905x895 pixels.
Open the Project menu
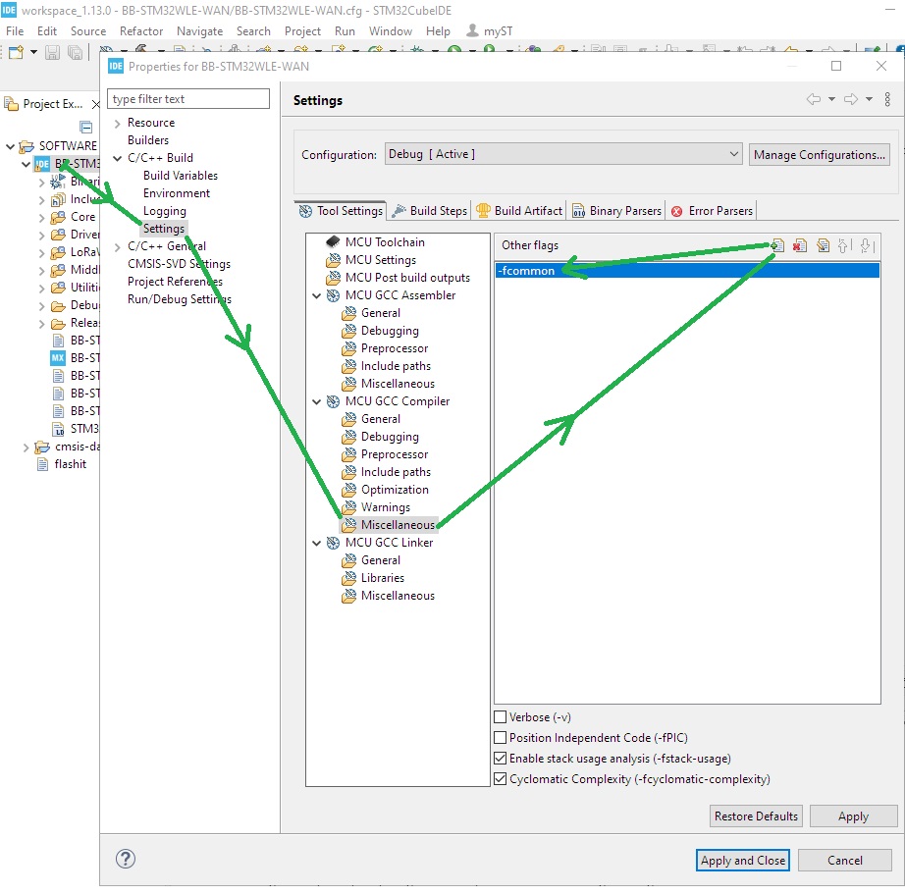click(x=302, y=31)
